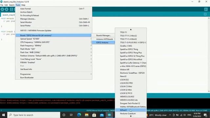Select TTGO T7 V1.4 Mini32 board
This screenshot has height=118, width=210.
coord(131,39)
